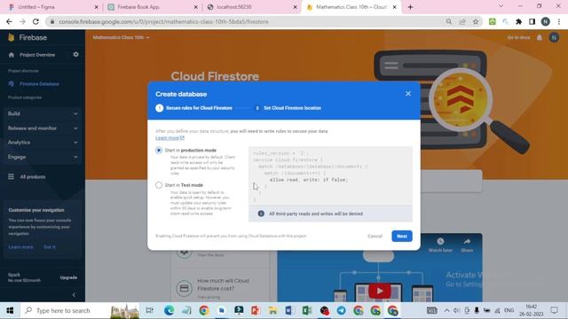Close the Create database dialog
The height and width of the screenshot is (319, 568).
tap(408, 94)
